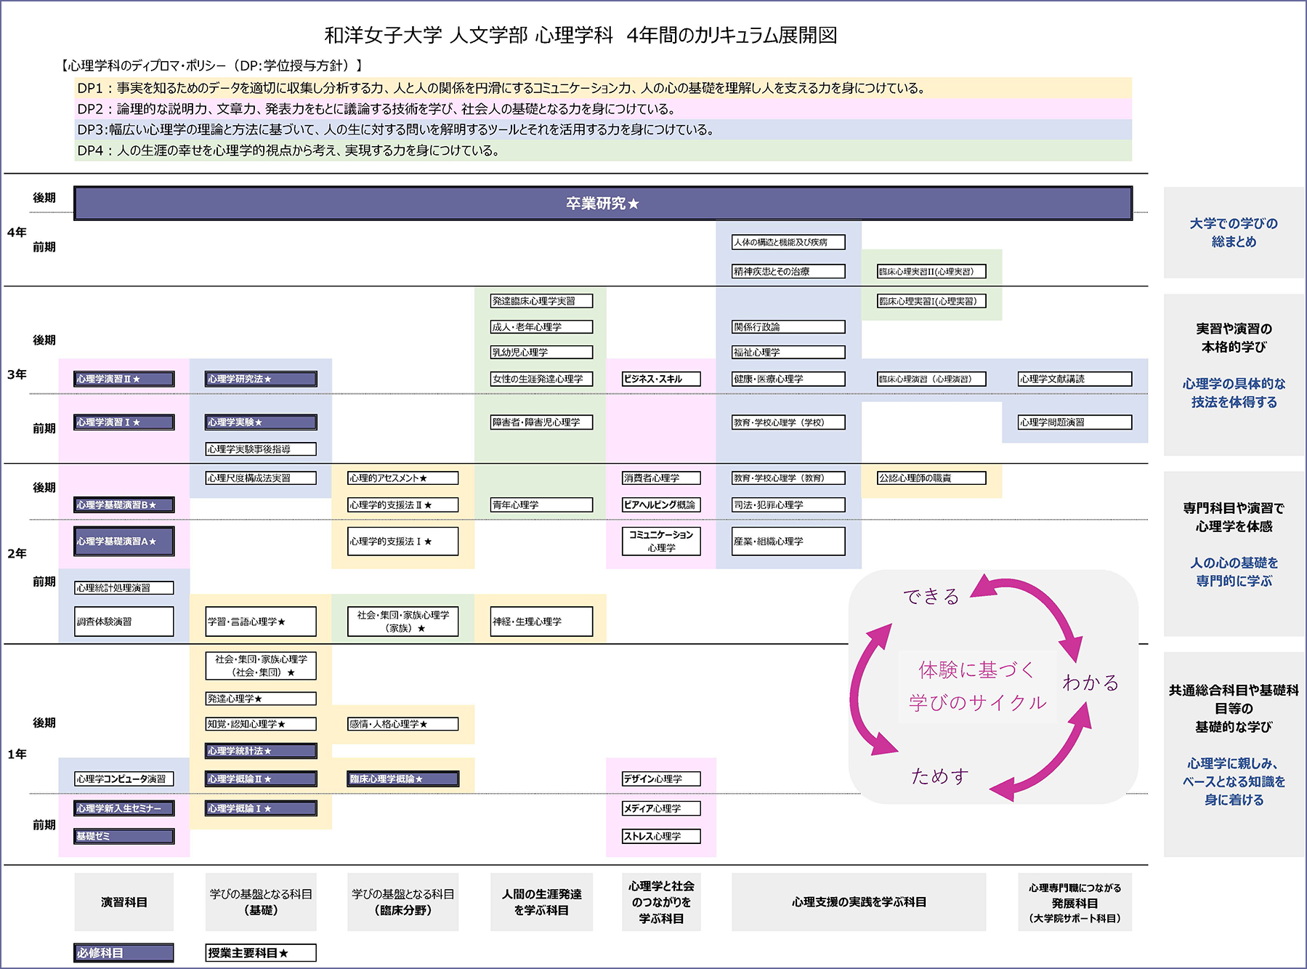Click 心理学実験事後指導 course box
Screen dimensions: 1307x969
pos(261,449)
